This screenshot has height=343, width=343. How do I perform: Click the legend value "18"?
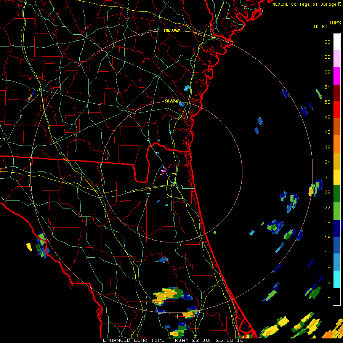pyautogui.click(x=327, y=223)
